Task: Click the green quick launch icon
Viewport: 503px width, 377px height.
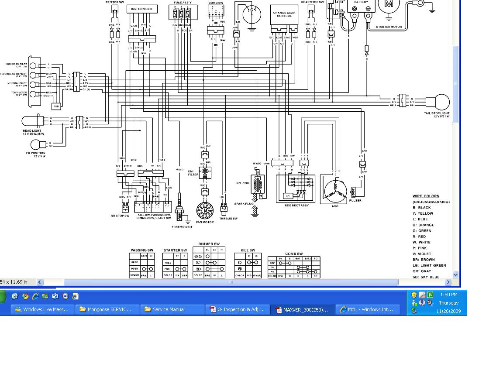Action: [45, 296]
